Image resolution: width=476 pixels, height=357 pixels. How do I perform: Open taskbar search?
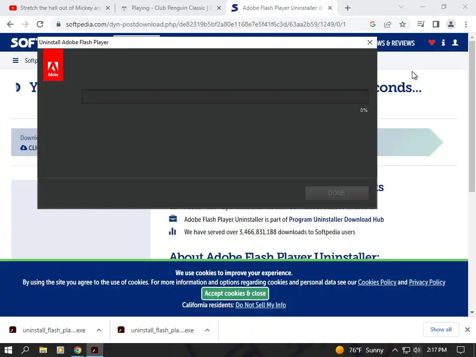26,350
